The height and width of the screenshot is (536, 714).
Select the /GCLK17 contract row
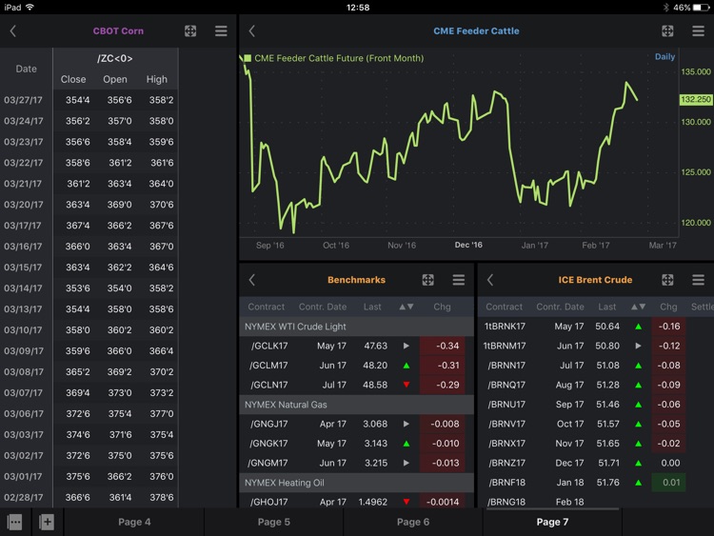coord(357,346)
